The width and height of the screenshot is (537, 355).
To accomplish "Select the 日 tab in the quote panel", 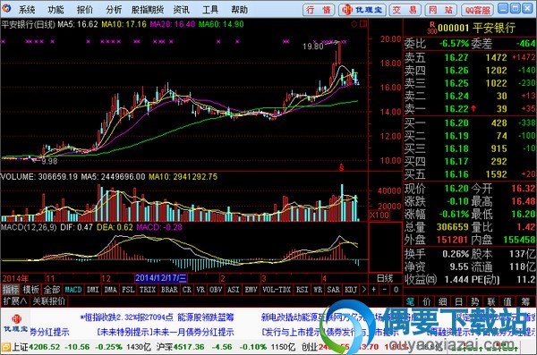I will coord(459,301).
